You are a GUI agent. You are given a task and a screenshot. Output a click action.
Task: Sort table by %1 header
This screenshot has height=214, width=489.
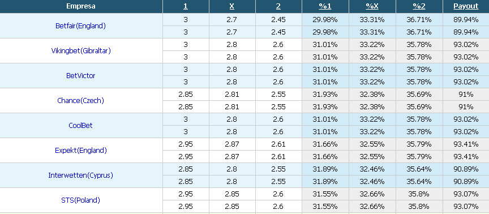pyautogui.click(x=325, y=6)
